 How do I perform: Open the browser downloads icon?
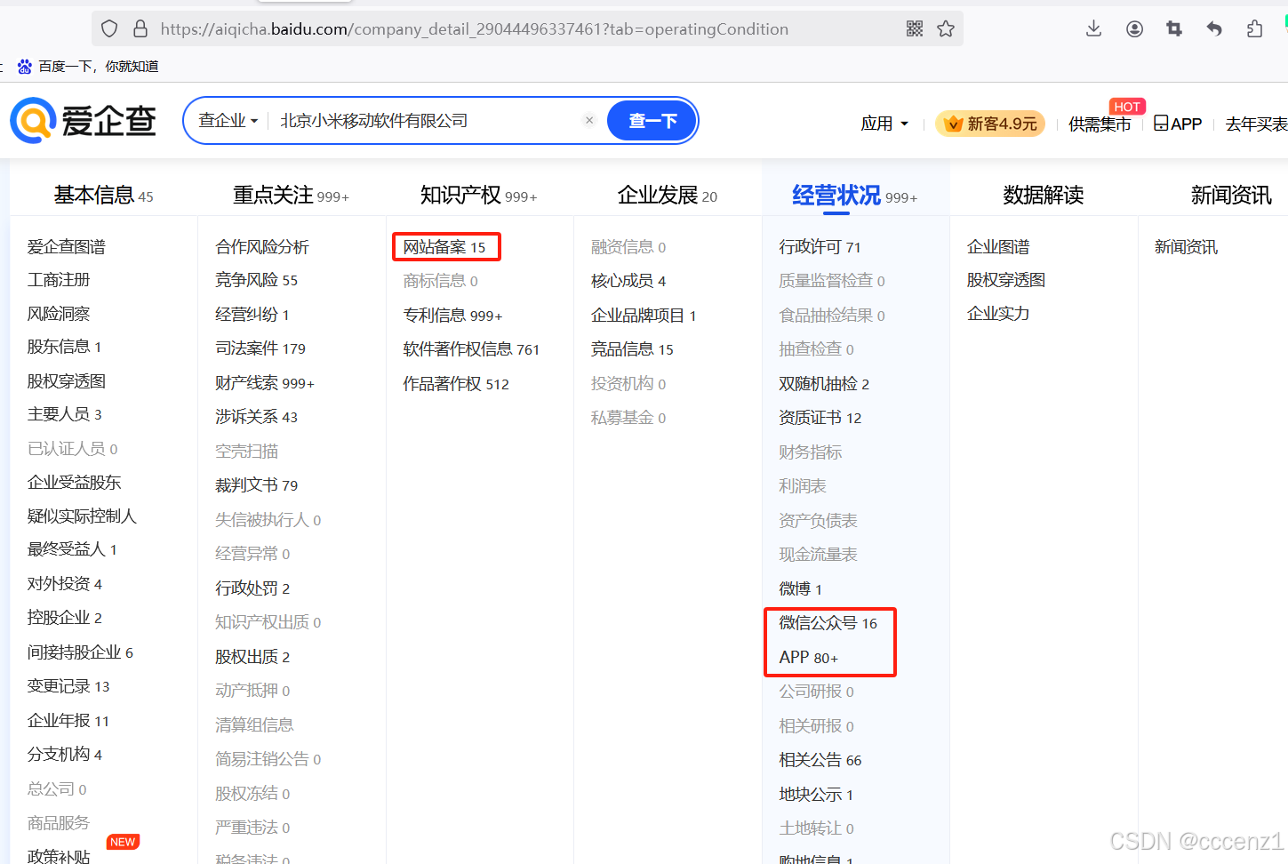[x=1094, y=29]
